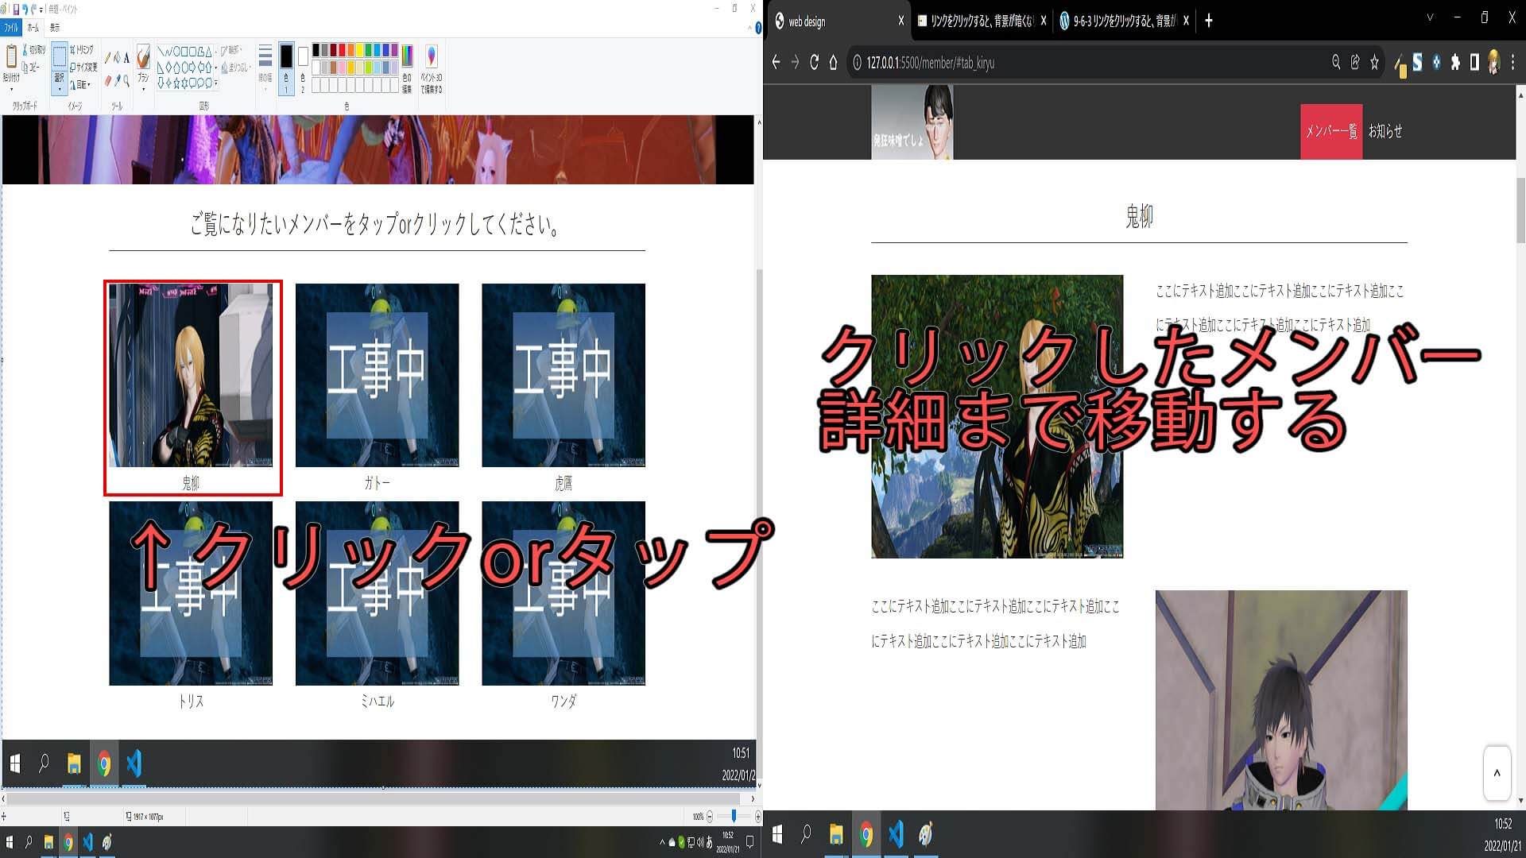The height and width of the screenshot is (858, 1526).
Task: Pick the Oval shape in the shapes gallery
Action: pyautogui.click(x=177, y=52)
